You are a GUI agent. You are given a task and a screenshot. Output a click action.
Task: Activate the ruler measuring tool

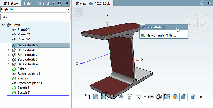[x=151, y=97]
